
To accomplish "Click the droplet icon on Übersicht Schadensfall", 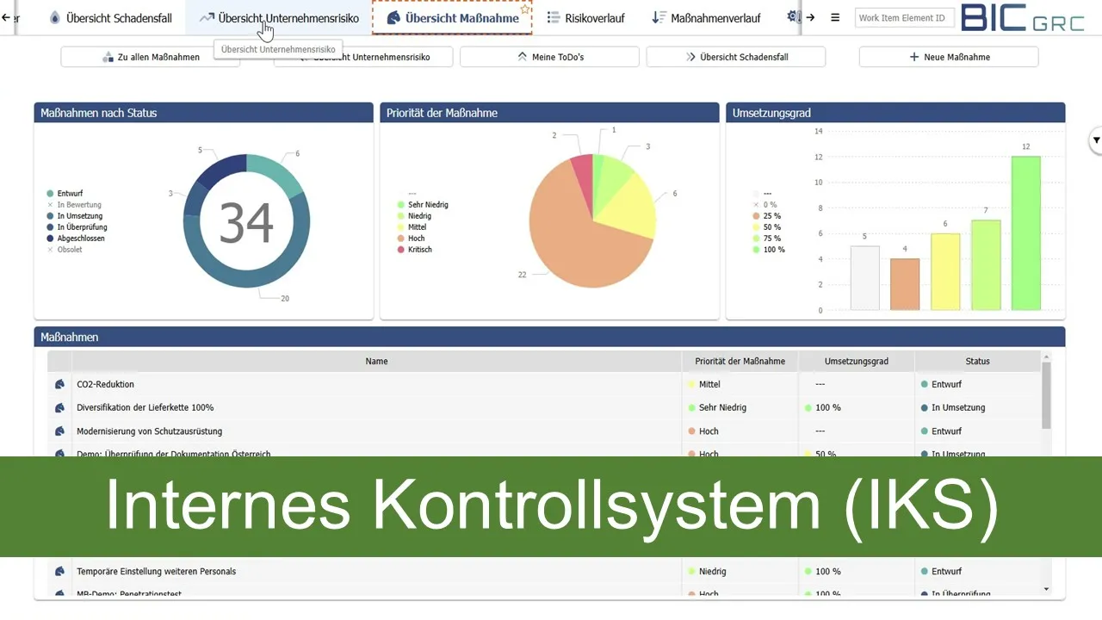I will 55,16.
